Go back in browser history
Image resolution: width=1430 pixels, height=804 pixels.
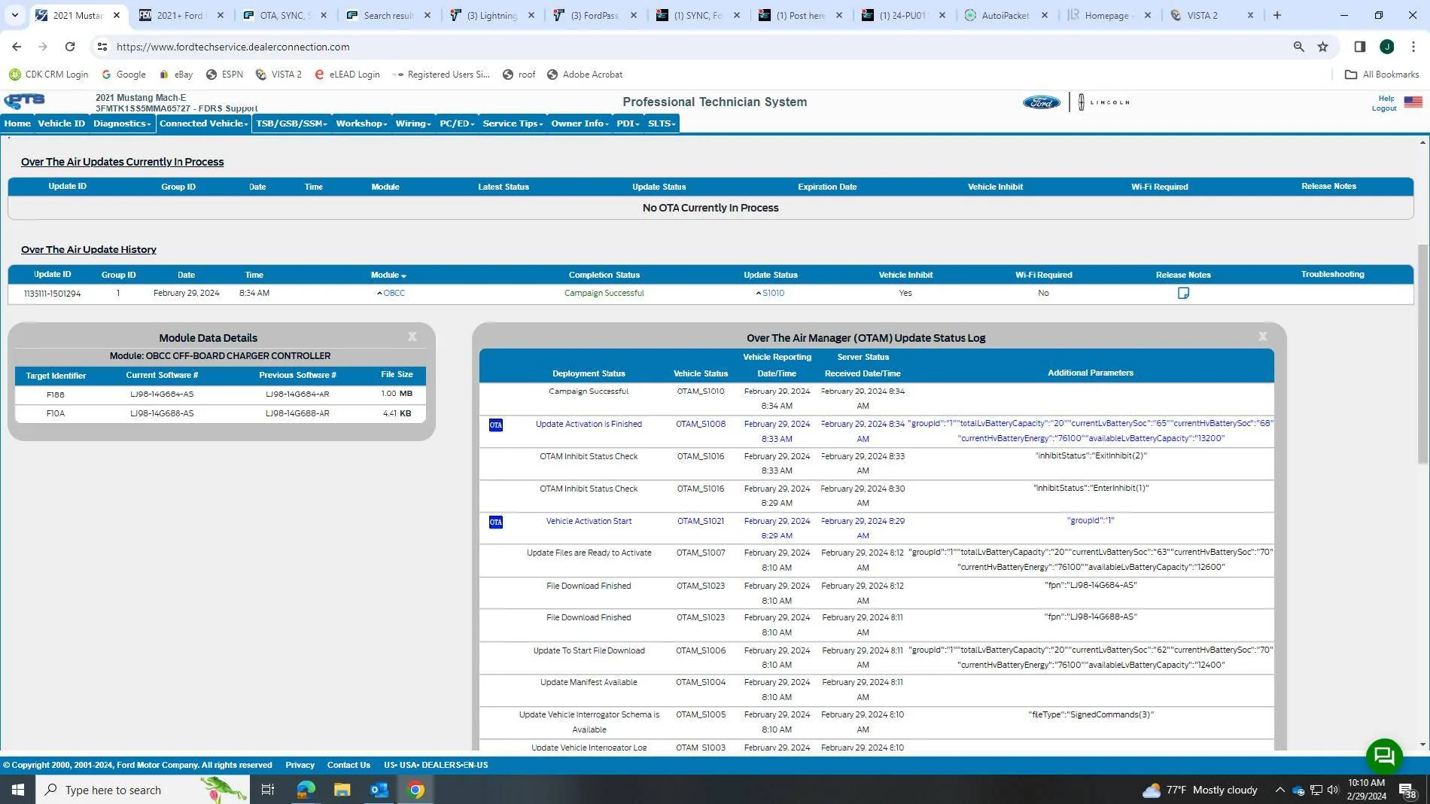tap(17, 47)
